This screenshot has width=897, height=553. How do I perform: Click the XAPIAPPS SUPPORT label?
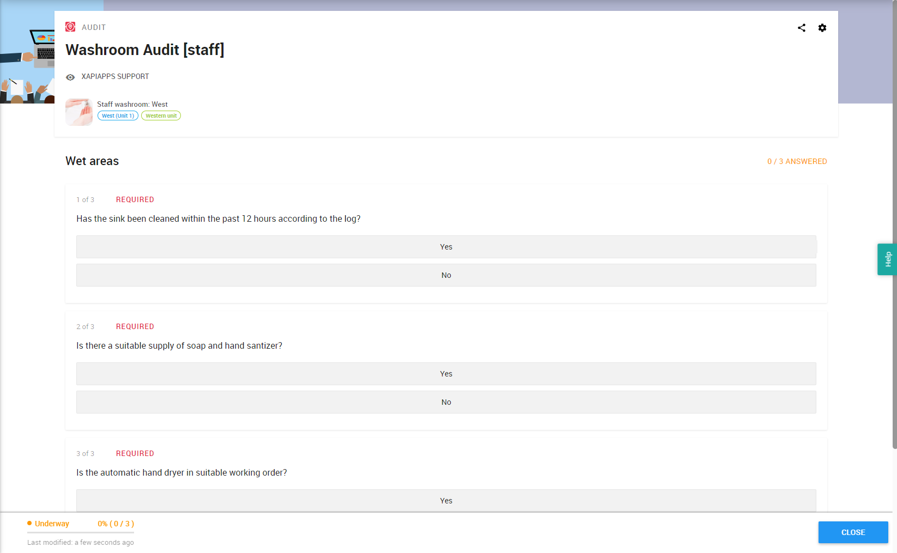[115, 76]
